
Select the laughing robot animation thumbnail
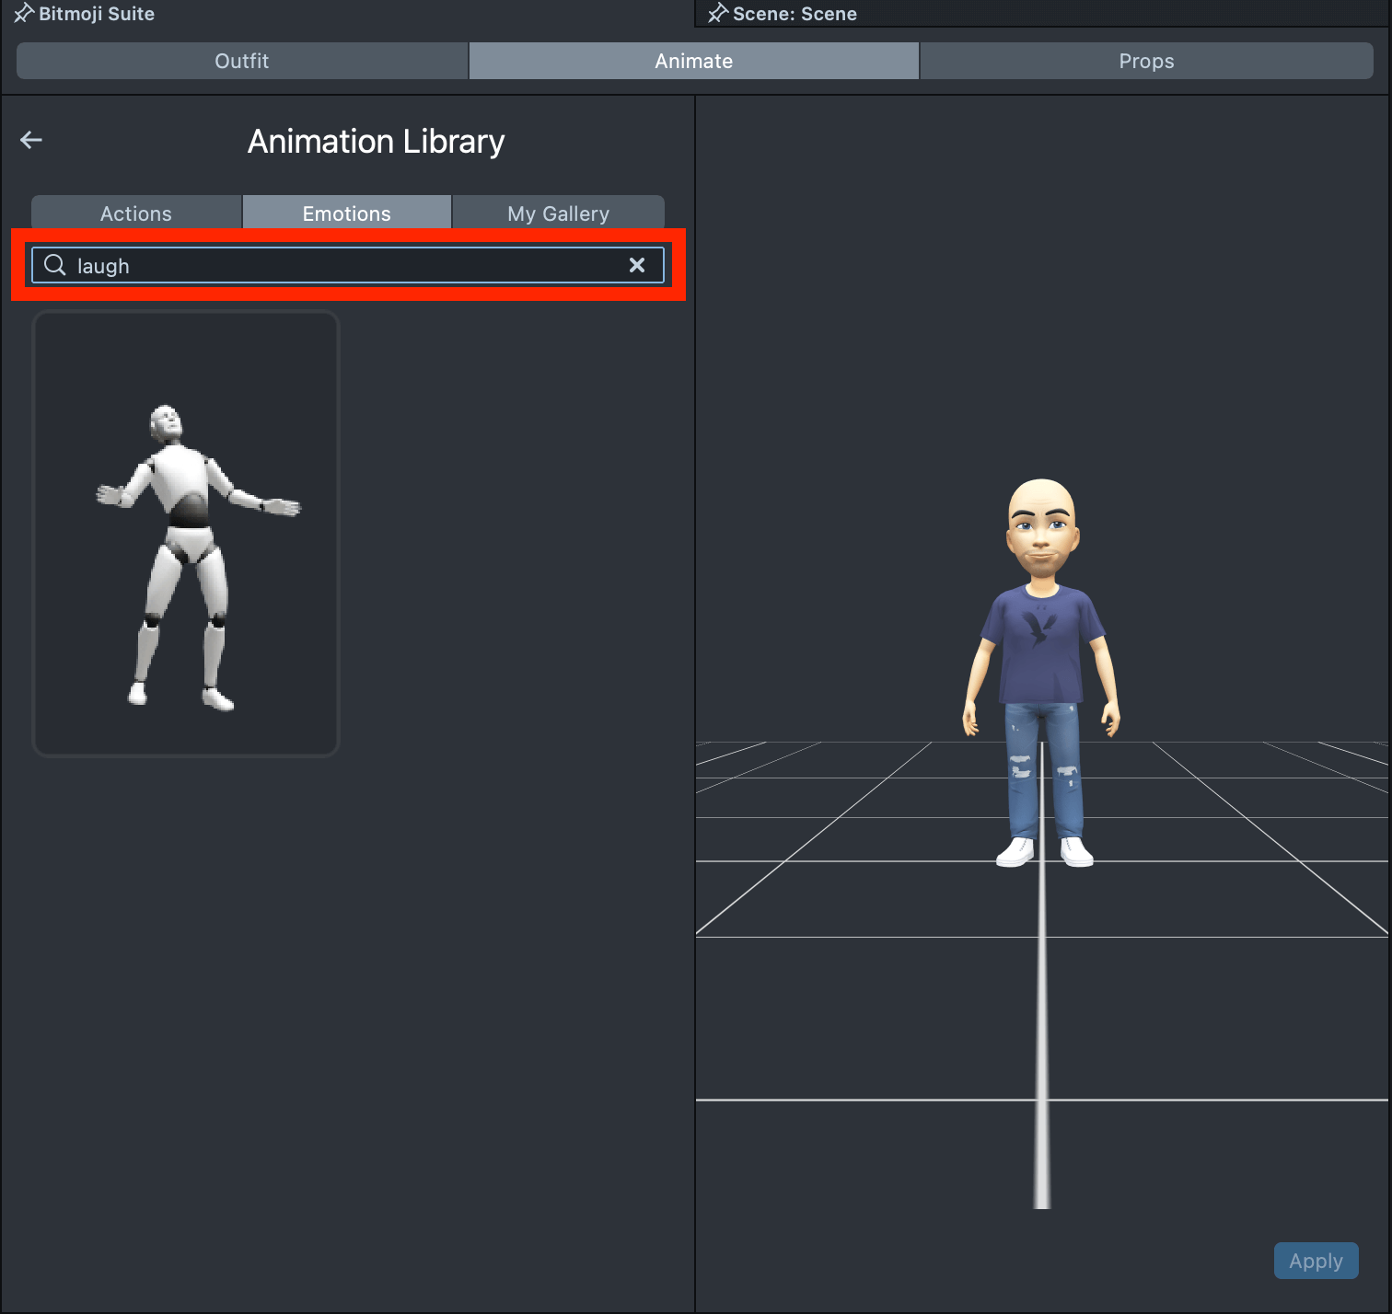click(x=186, y=534)
